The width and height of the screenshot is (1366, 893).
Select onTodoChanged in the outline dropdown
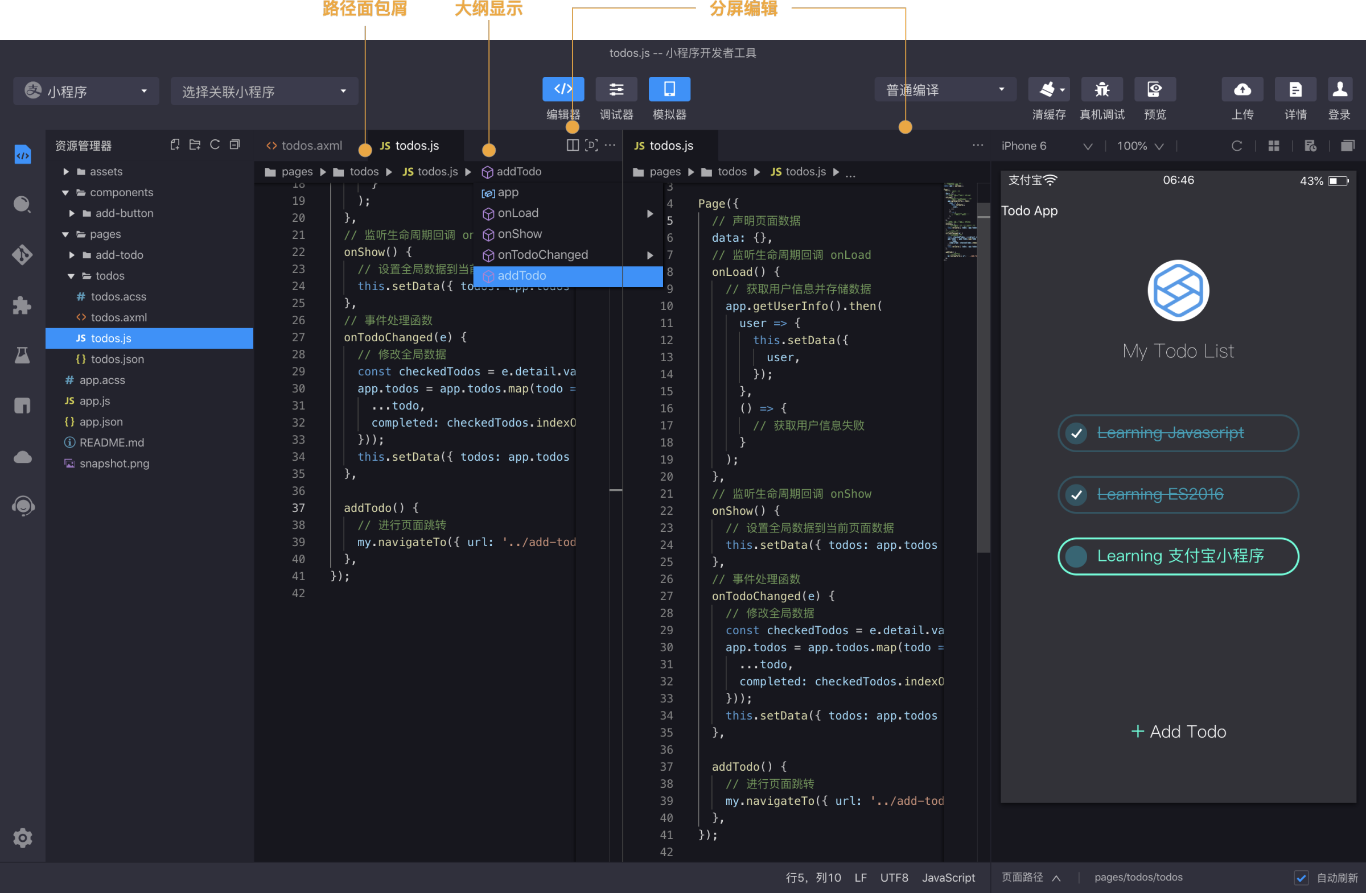click(567, 255)
